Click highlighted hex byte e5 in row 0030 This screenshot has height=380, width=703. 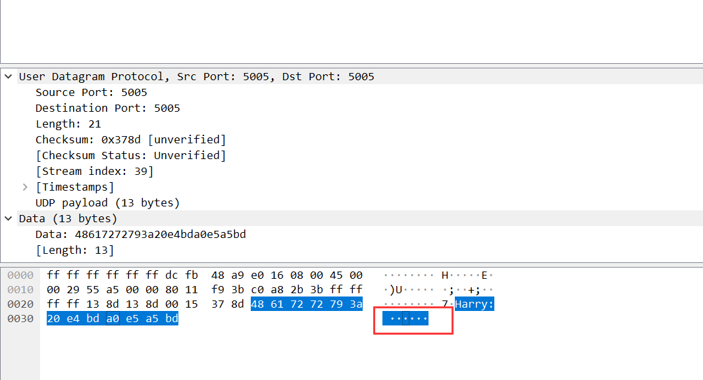pyautogui.click(x=132, y=319)
